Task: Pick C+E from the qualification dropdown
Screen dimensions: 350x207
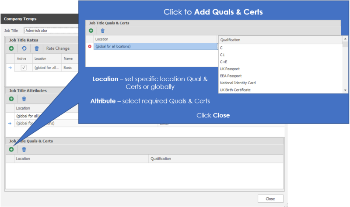Action: pos(224,62)
